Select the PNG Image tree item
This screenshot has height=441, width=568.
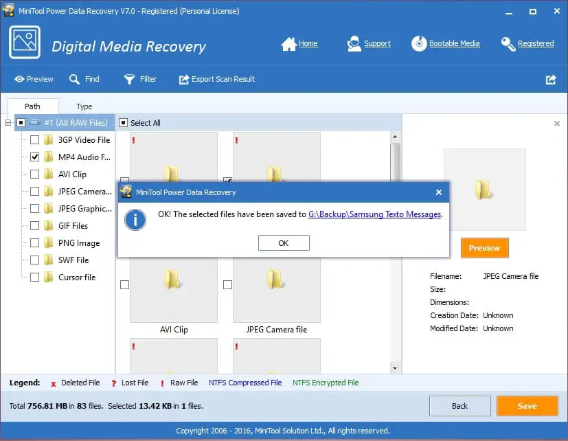point(79,243)
